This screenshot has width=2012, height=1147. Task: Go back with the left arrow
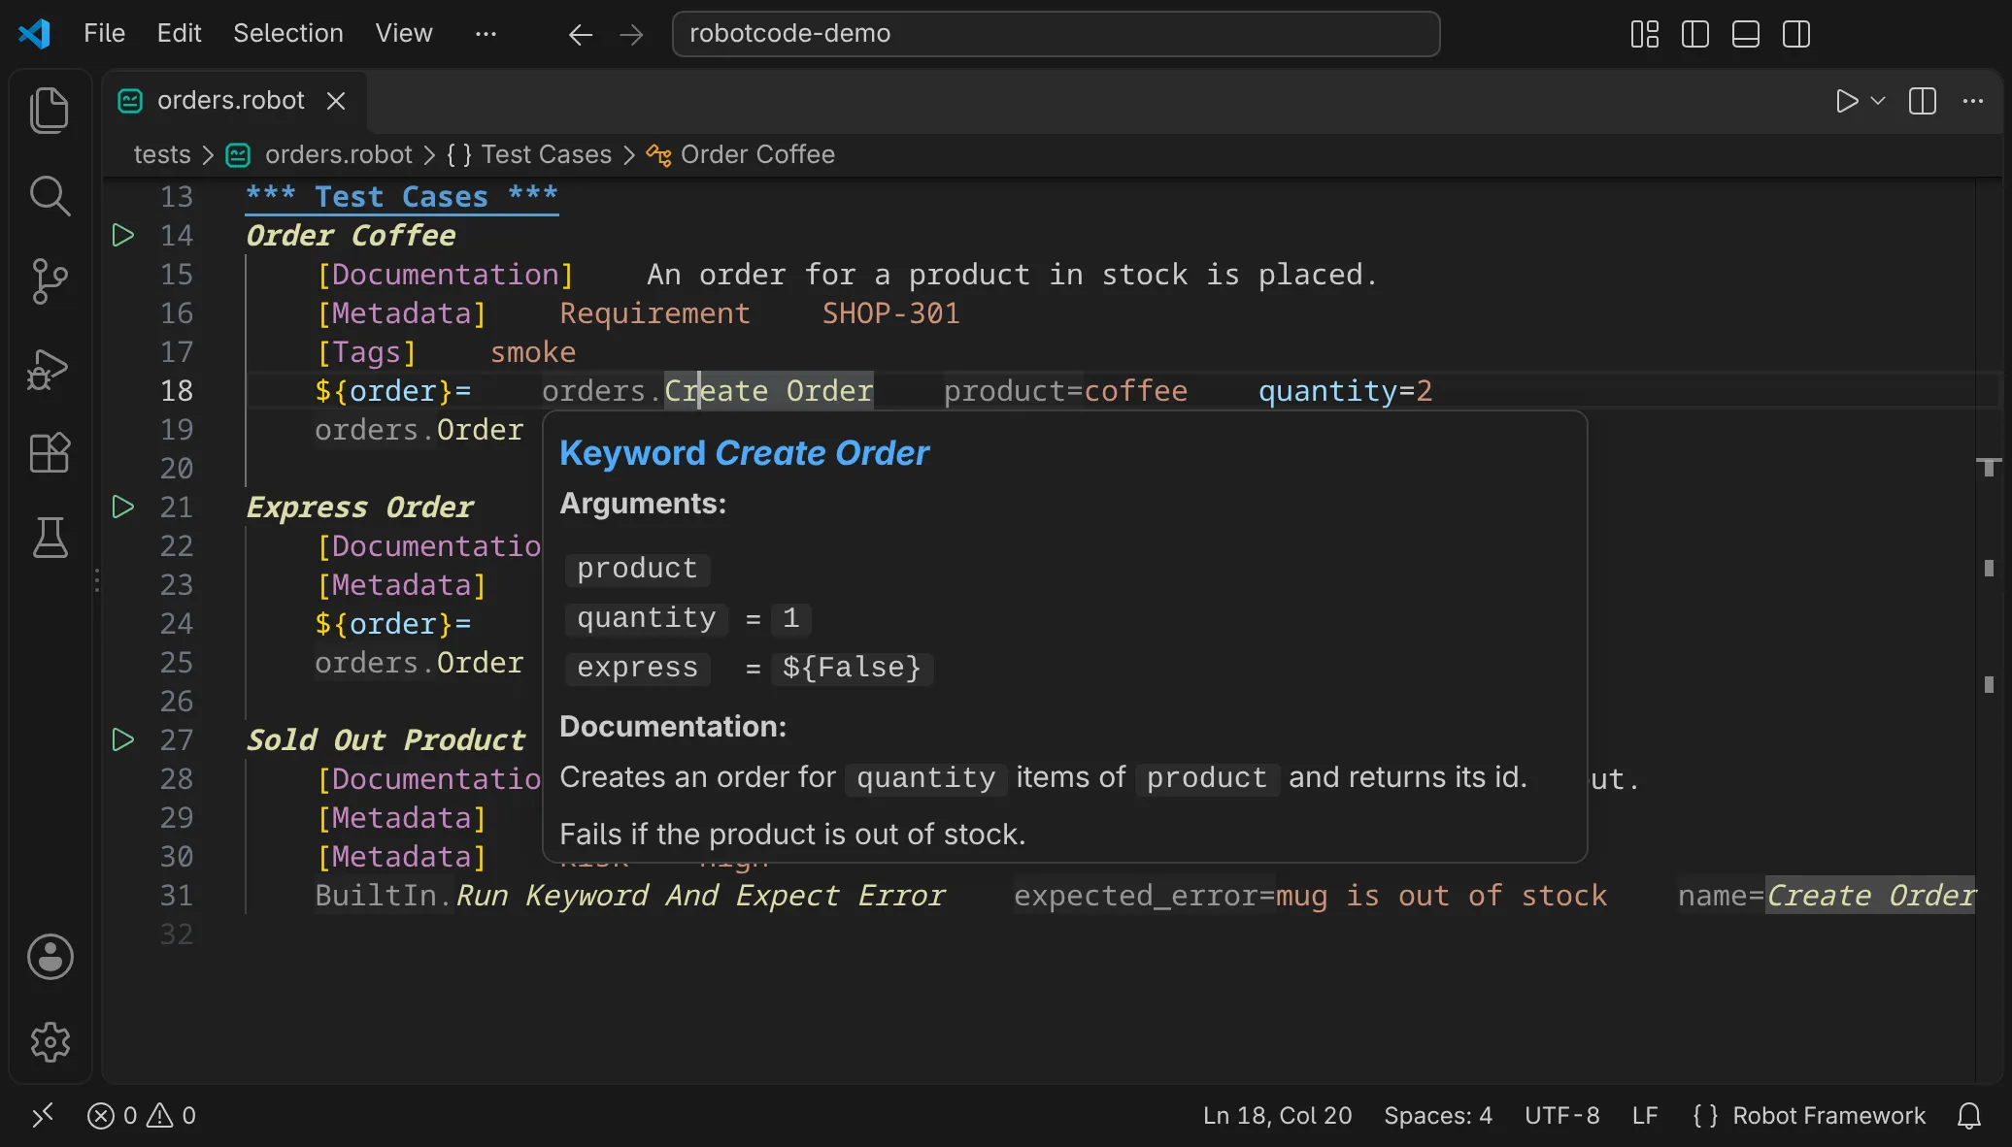point(581,35)
